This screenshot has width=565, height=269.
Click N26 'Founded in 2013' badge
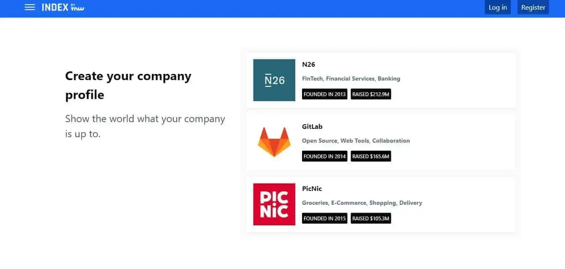pos(324,94)
